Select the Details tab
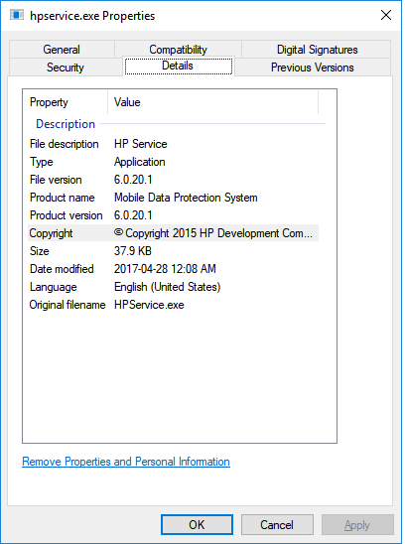Image resolution: width=405 pixels, height=544 pixels. [178, 66]
